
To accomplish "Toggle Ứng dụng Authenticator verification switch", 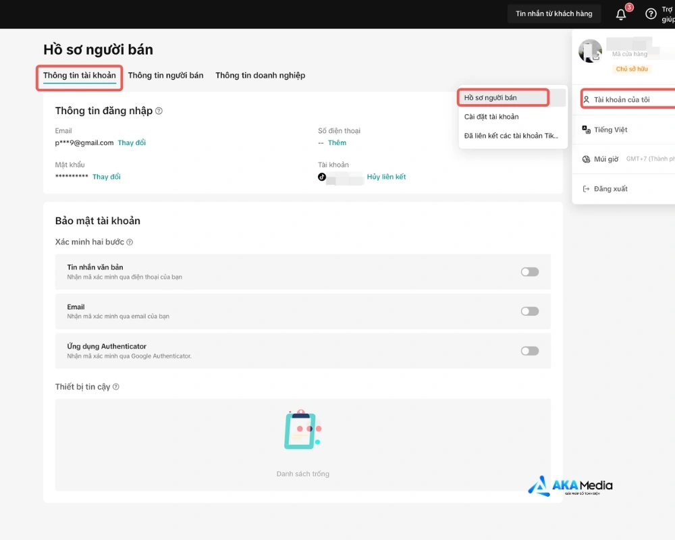I will [529, 351].
